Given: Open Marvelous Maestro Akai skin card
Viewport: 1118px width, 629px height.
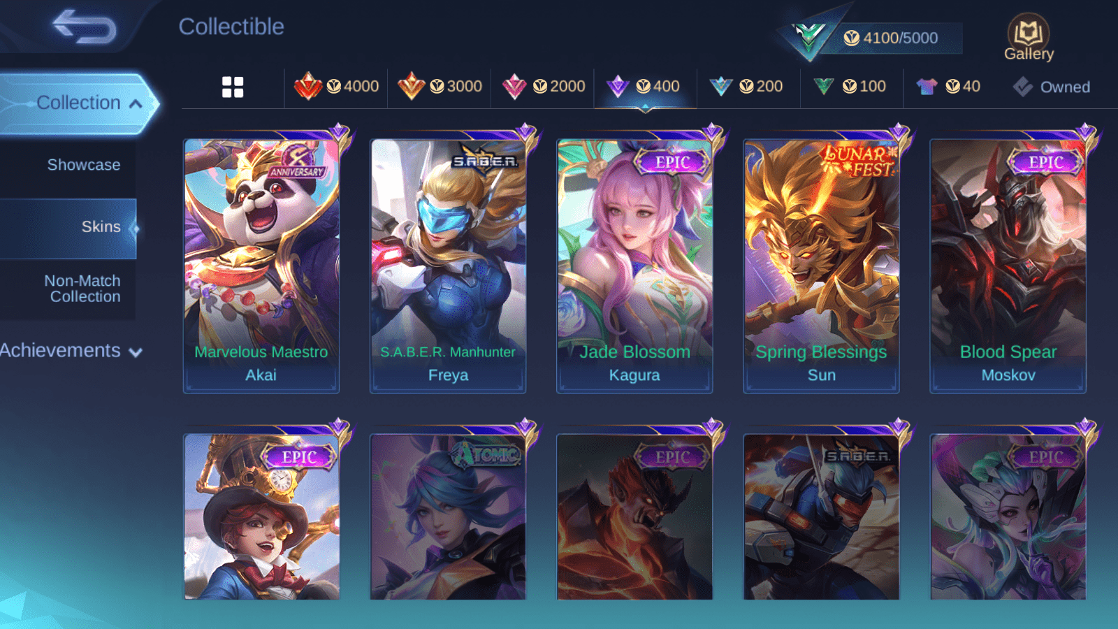Looking at the screenshot, I should coord(261,265).
